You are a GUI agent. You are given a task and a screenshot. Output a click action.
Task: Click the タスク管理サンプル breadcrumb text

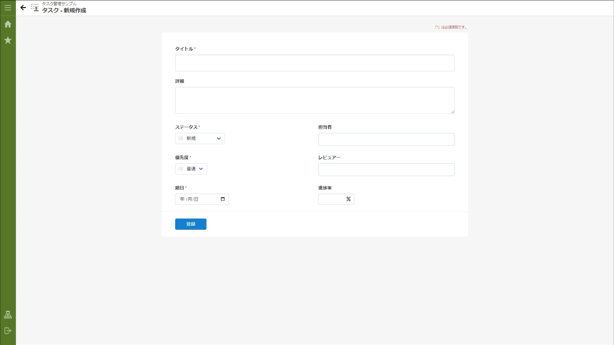59,4
